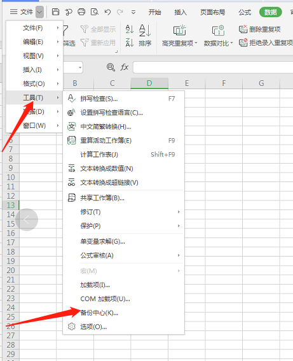The width and height of the screenshot is (293, 361).
Task: Select column header E
Action: point(187,83)
